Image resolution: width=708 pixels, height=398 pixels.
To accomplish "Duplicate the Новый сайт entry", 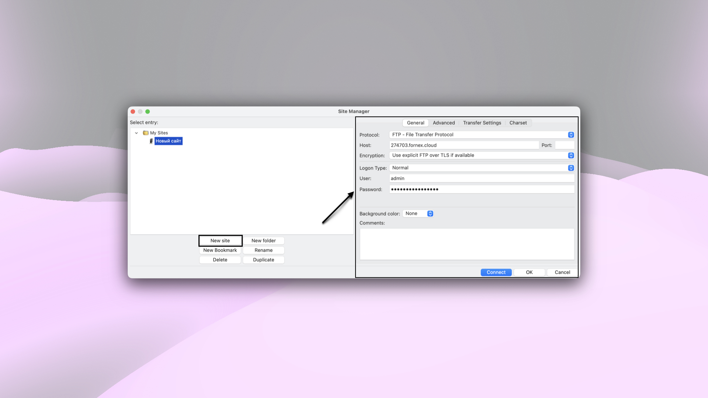I will click(x=263, y=260).
